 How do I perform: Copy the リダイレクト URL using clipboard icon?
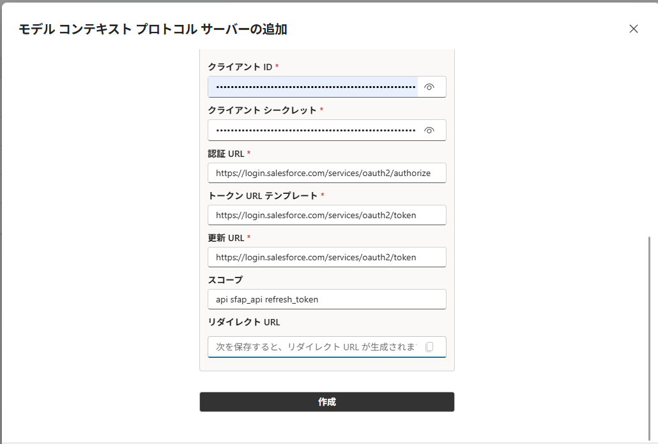click(x=429, y=347)
